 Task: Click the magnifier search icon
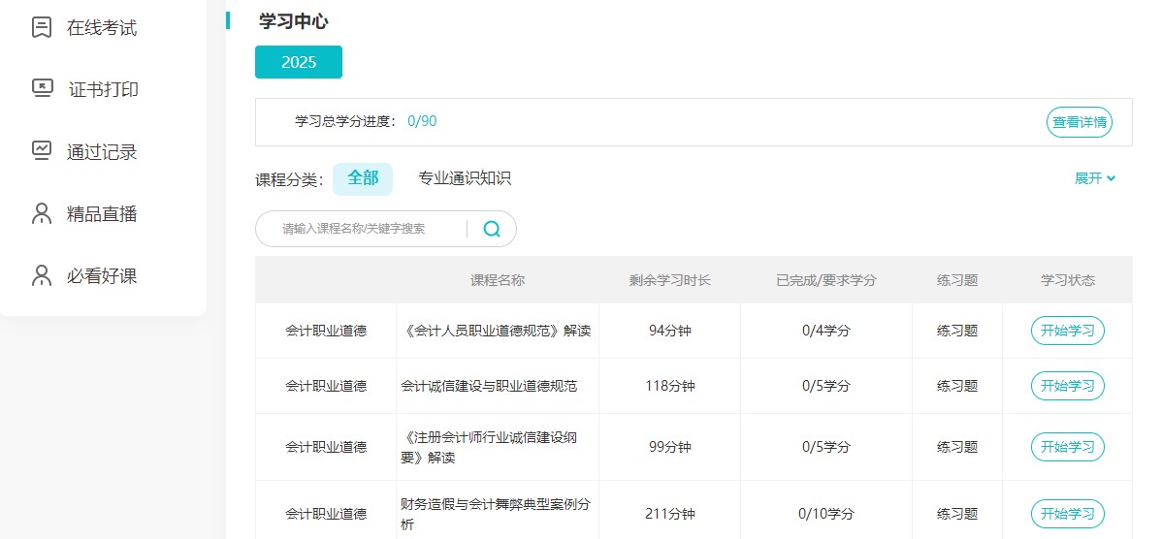(492, 229)
